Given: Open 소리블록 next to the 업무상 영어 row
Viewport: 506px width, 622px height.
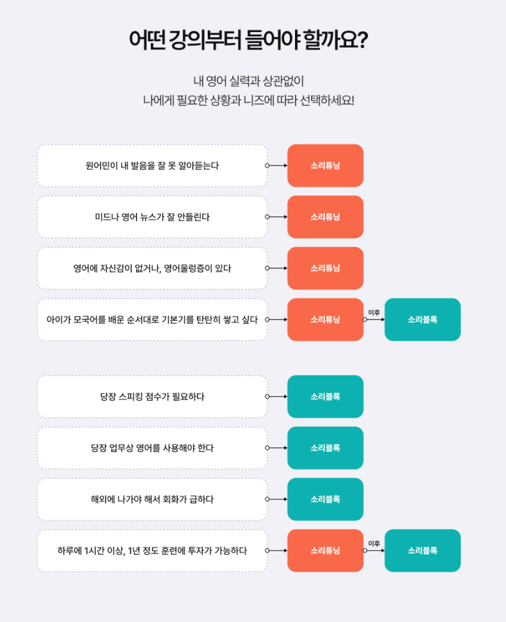Looking at the screenshot, I should 325,448.
